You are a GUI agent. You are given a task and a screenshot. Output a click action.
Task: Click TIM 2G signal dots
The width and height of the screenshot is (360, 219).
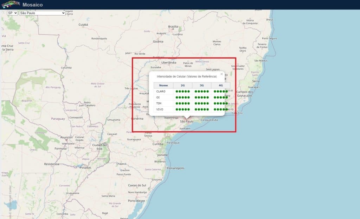click(183, 103)
